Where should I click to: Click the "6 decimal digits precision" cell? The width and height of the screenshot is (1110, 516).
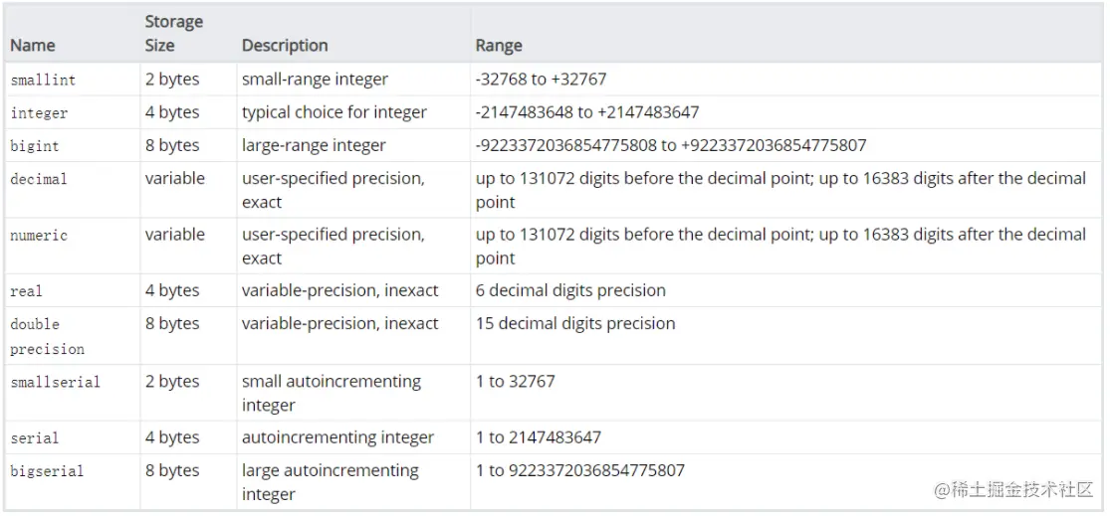coord(570,290)
